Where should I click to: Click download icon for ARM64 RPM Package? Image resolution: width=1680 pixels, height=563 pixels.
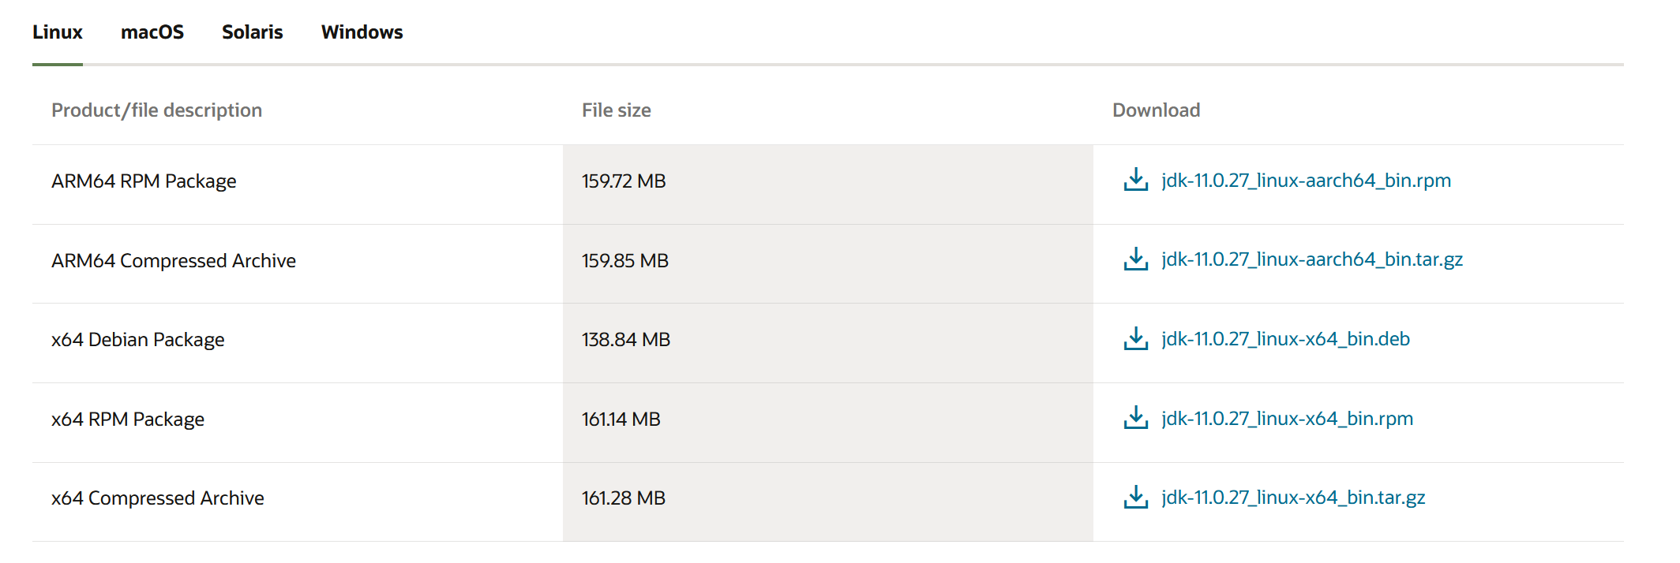1135,180
